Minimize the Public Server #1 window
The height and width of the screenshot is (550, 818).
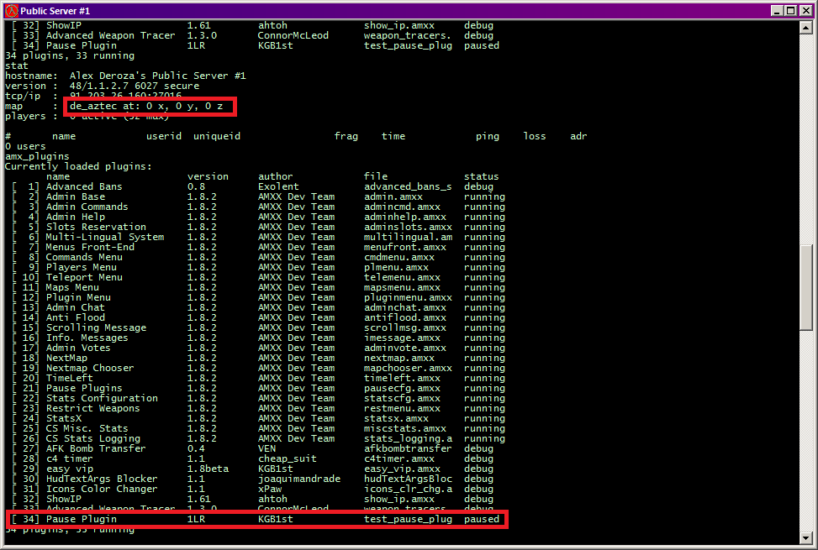(x=777, y=10)
